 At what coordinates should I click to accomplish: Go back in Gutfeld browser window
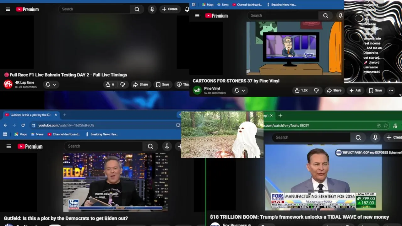pyautogui.click(x=5, y=125)
